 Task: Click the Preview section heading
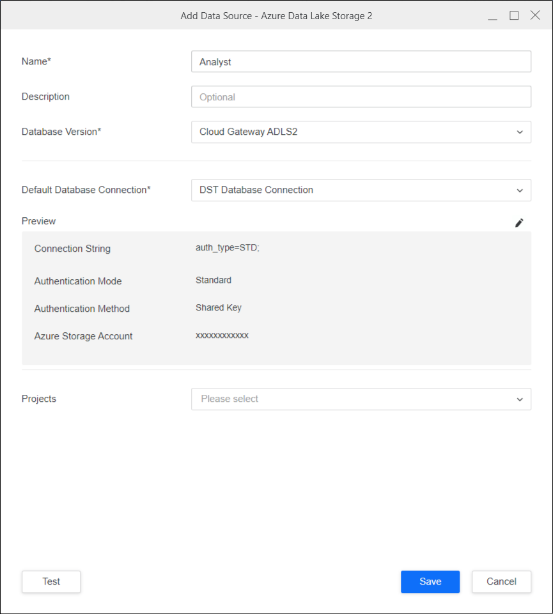tap(38, 221)
